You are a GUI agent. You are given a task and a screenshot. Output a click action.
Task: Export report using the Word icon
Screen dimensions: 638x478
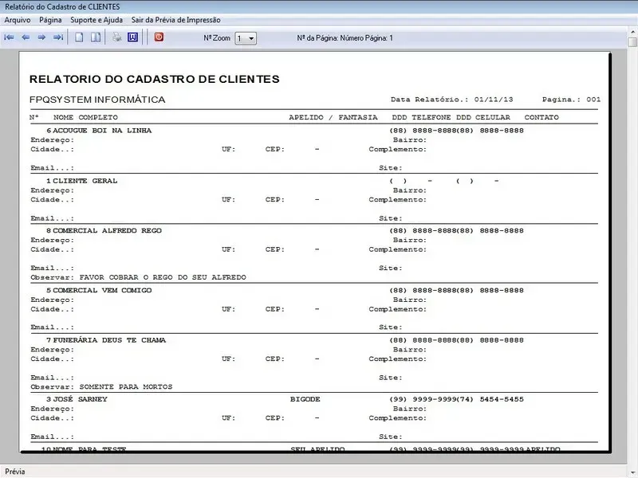click(x=132, y=37)
